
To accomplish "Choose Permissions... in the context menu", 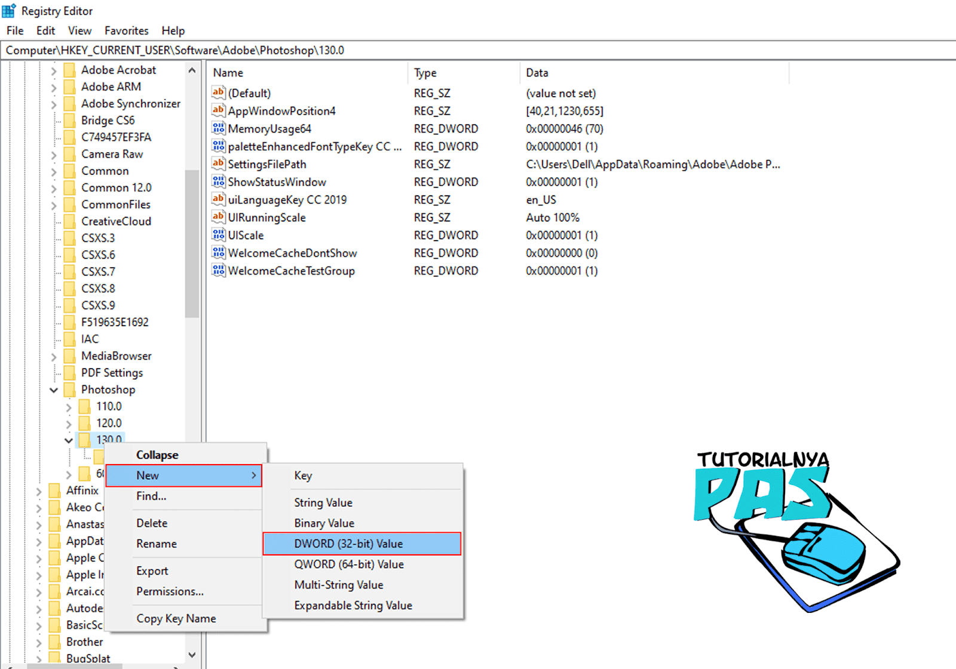I will click(x=184, y=591).
